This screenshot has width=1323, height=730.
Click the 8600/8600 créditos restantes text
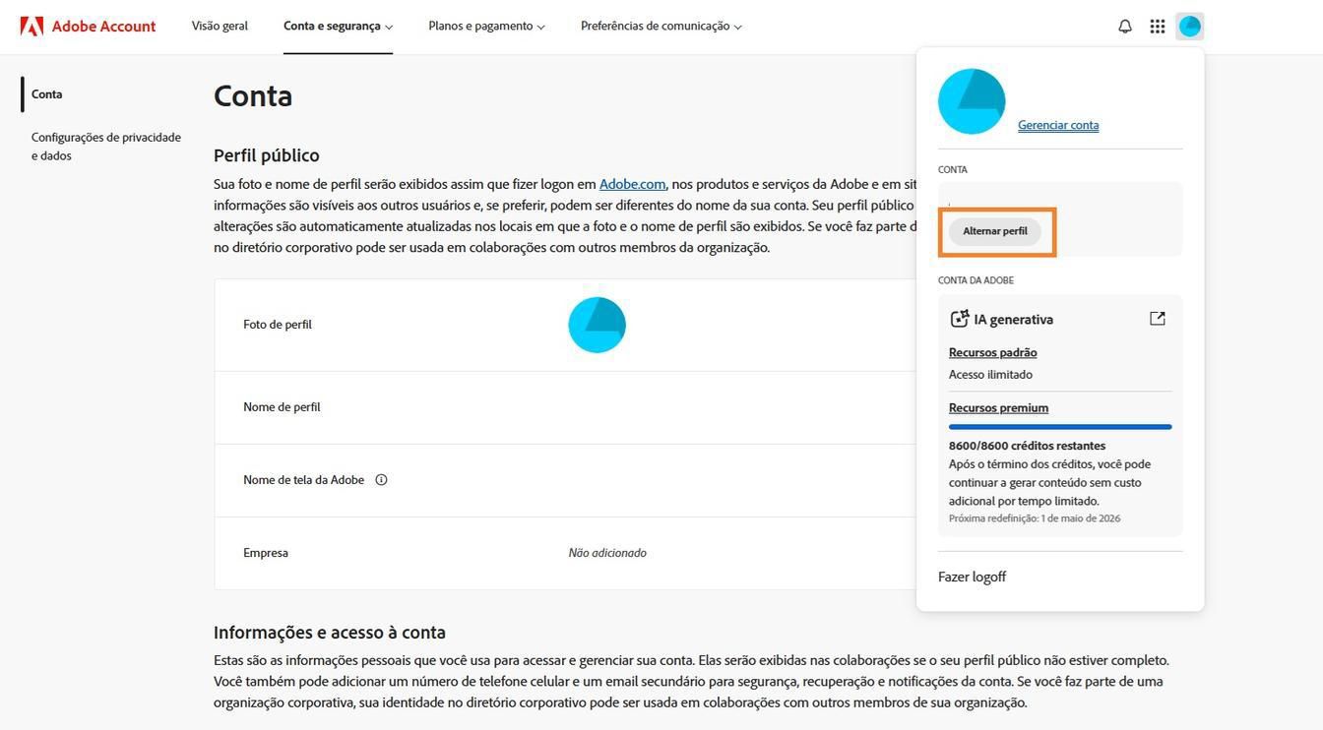click(1027, 446)
